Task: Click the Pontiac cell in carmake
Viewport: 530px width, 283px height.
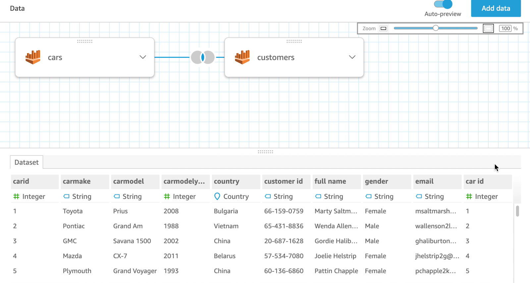Action: pos(74,226)
